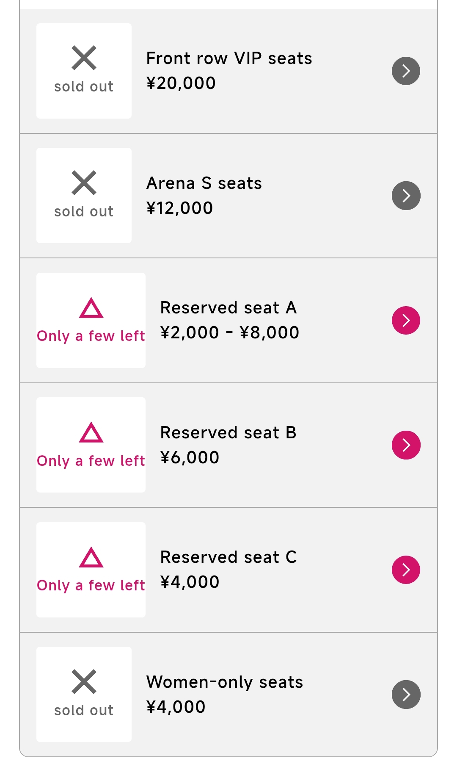The image size is (457, 764).
Task: Open Front row VIP seats arrow
Action: [x=406, y=71]
